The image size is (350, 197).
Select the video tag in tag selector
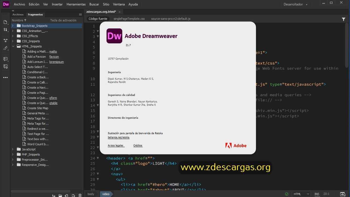click(106, 194)
